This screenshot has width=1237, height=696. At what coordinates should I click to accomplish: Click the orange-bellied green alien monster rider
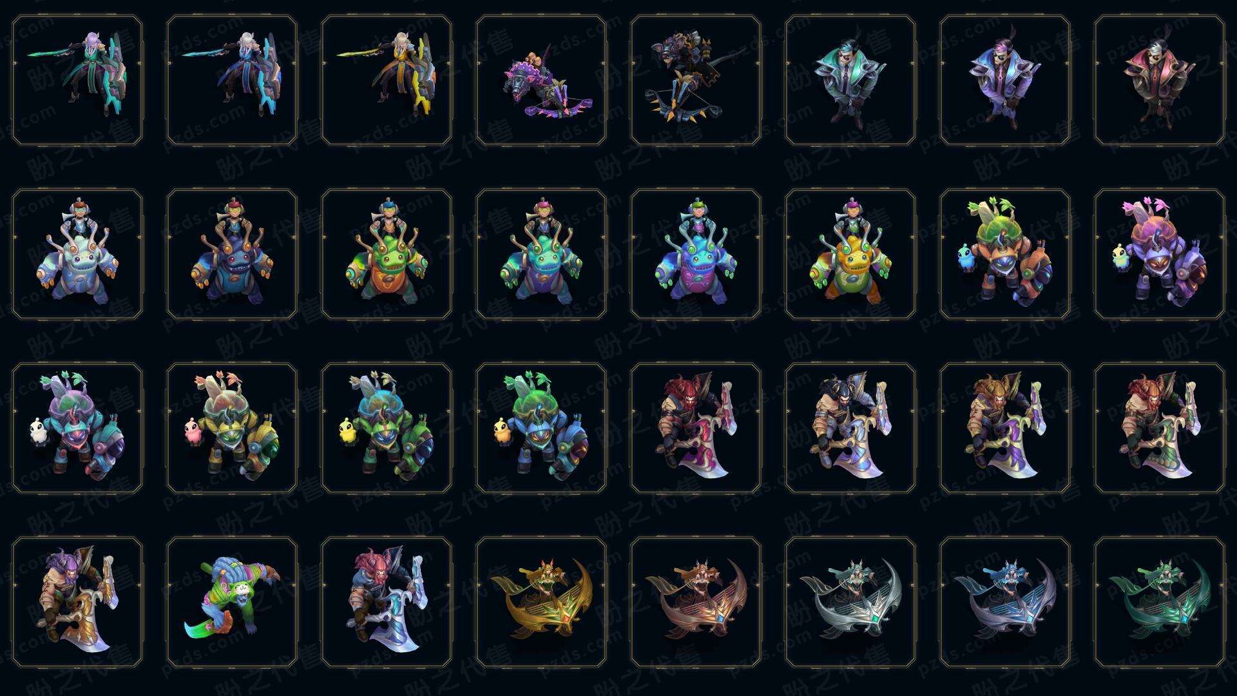click(x=387, y=255)
